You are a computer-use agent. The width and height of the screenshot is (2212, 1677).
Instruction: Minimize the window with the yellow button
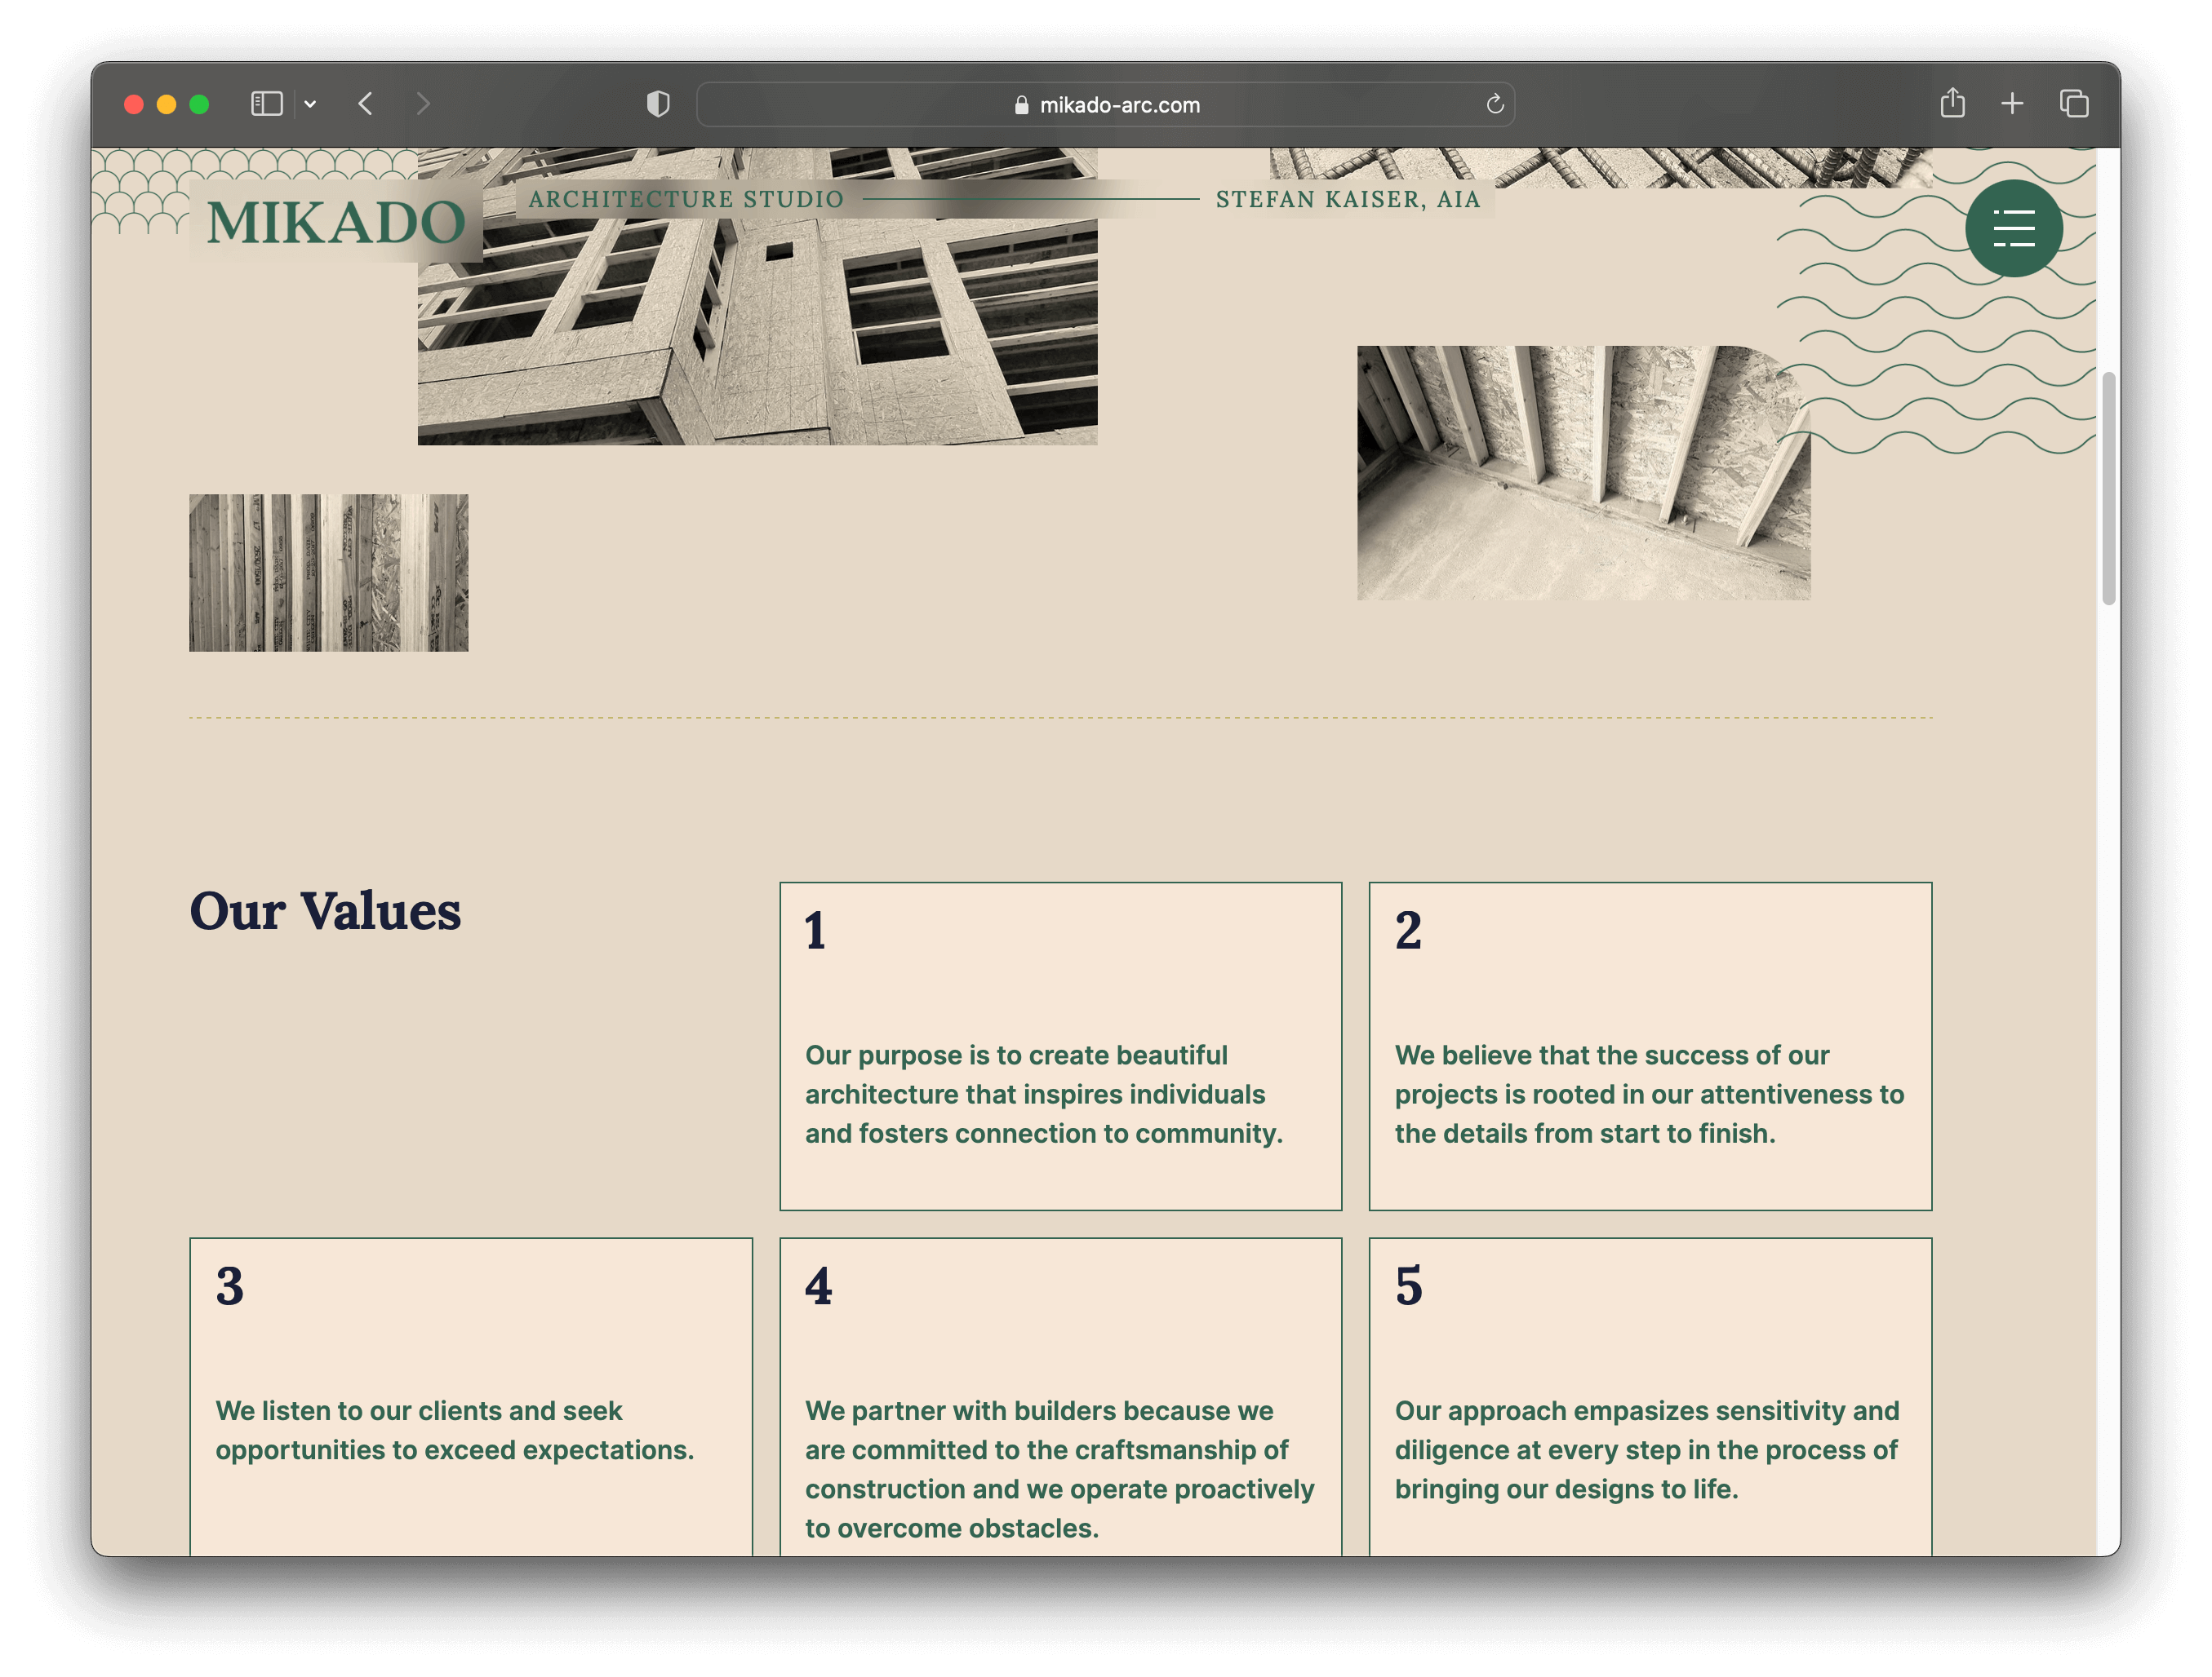167,104
